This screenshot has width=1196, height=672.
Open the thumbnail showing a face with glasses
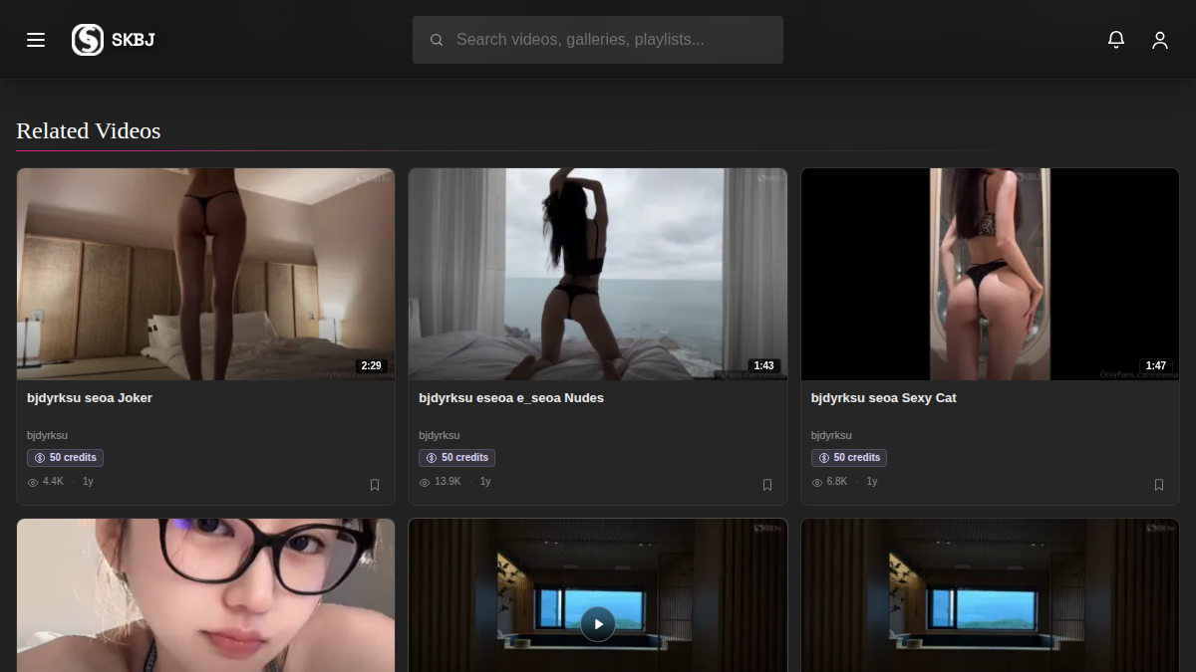click(x=206, y=595)
